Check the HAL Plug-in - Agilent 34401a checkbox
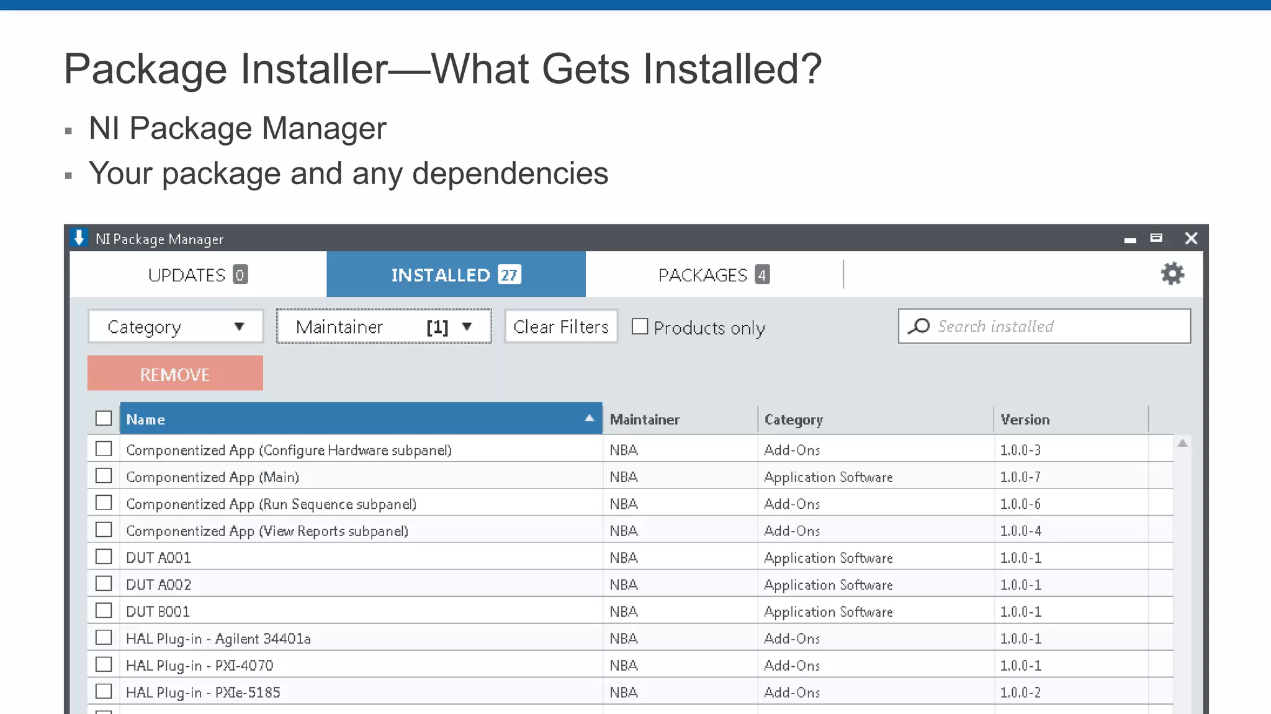 (104, 638)
